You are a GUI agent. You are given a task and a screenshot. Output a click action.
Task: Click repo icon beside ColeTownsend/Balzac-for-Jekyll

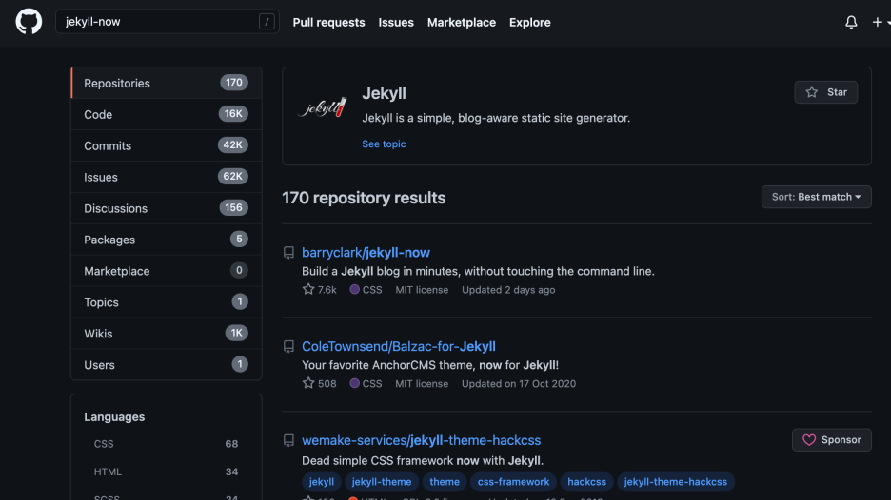click(288, 346)
